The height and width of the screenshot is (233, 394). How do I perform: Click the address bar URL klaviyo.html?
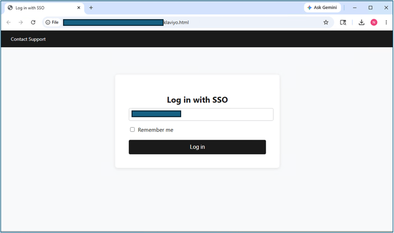[x=176, y=22]
